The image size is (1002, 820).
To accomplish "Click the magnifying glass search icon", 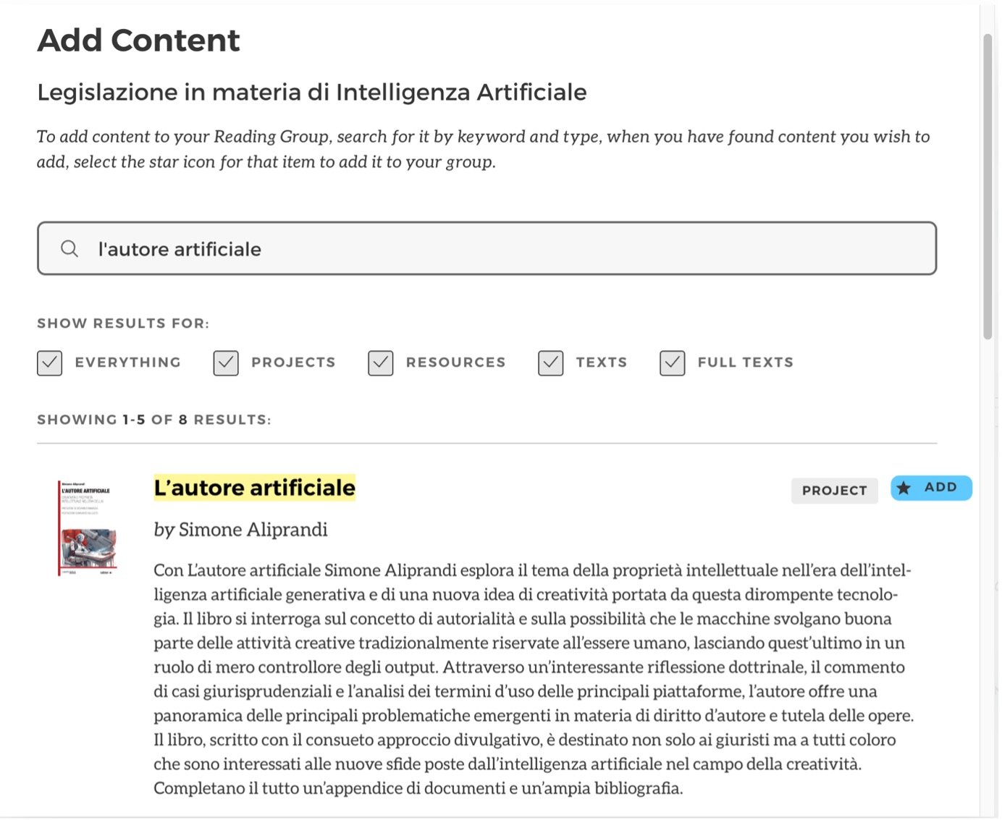I will tap(70, 249).
